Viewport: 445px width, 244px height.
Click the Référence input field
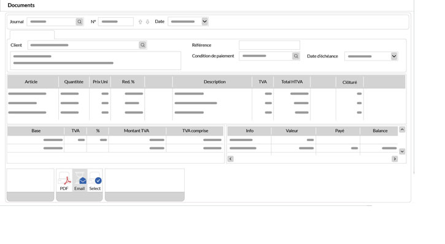click(x=269, y=45)
